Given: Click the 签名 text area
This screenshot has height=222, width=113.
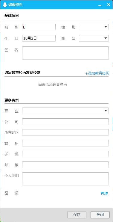Looking at the screenshot, I should point(65,53).
